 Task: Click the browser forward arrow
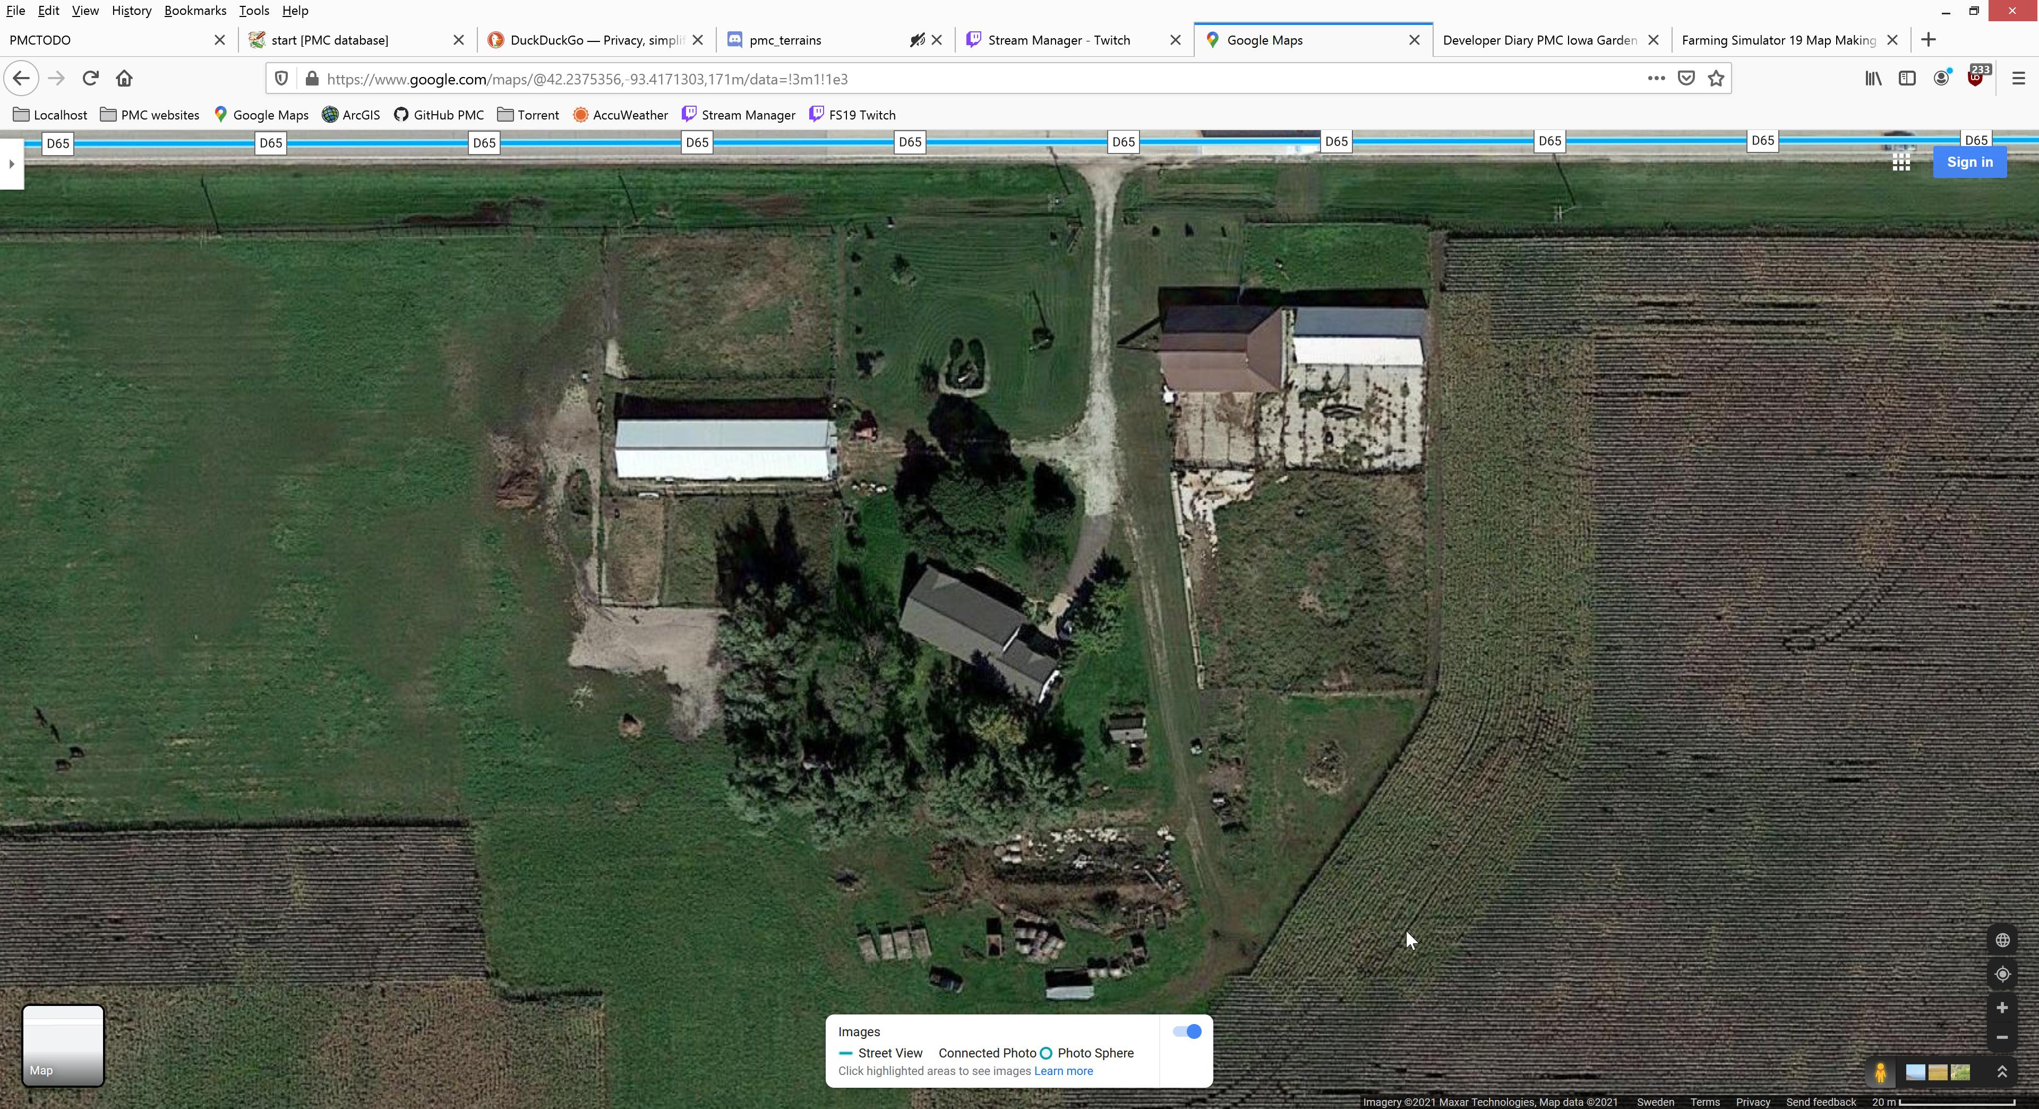(x=56, y=79)
